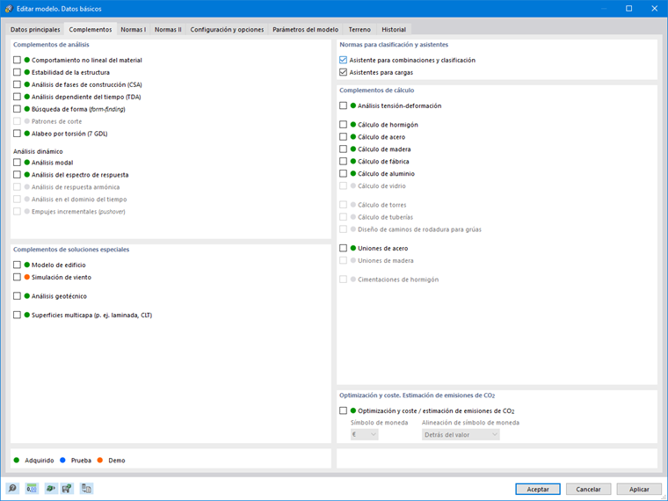Click Patrones de corte disabled label
668x501 pixels.
click(56, 121)
